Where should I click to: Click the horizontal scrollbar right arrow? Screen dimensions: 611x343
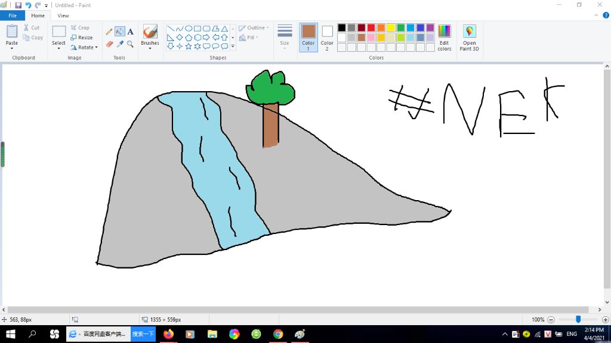(600, 310)
